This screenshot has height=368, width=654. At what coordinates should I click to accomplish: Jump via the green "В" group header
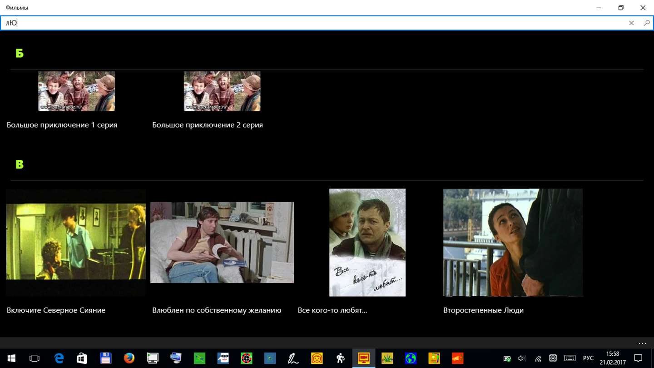(20, 164)
